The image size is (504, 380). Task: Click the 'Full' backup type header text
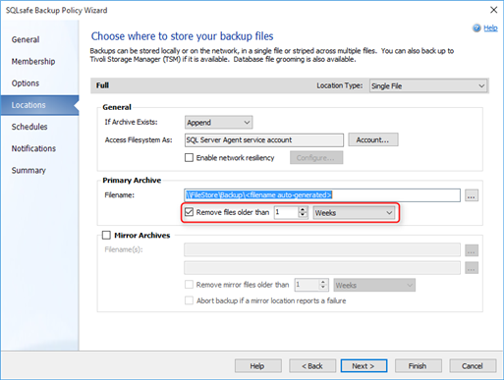click(x=102, y=85)
